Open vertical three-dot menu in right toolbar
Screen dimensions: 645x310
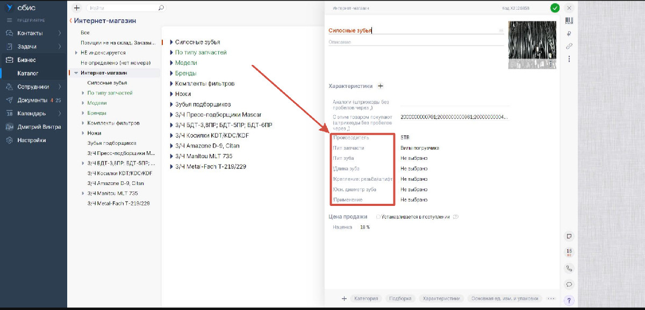[569, 58]
